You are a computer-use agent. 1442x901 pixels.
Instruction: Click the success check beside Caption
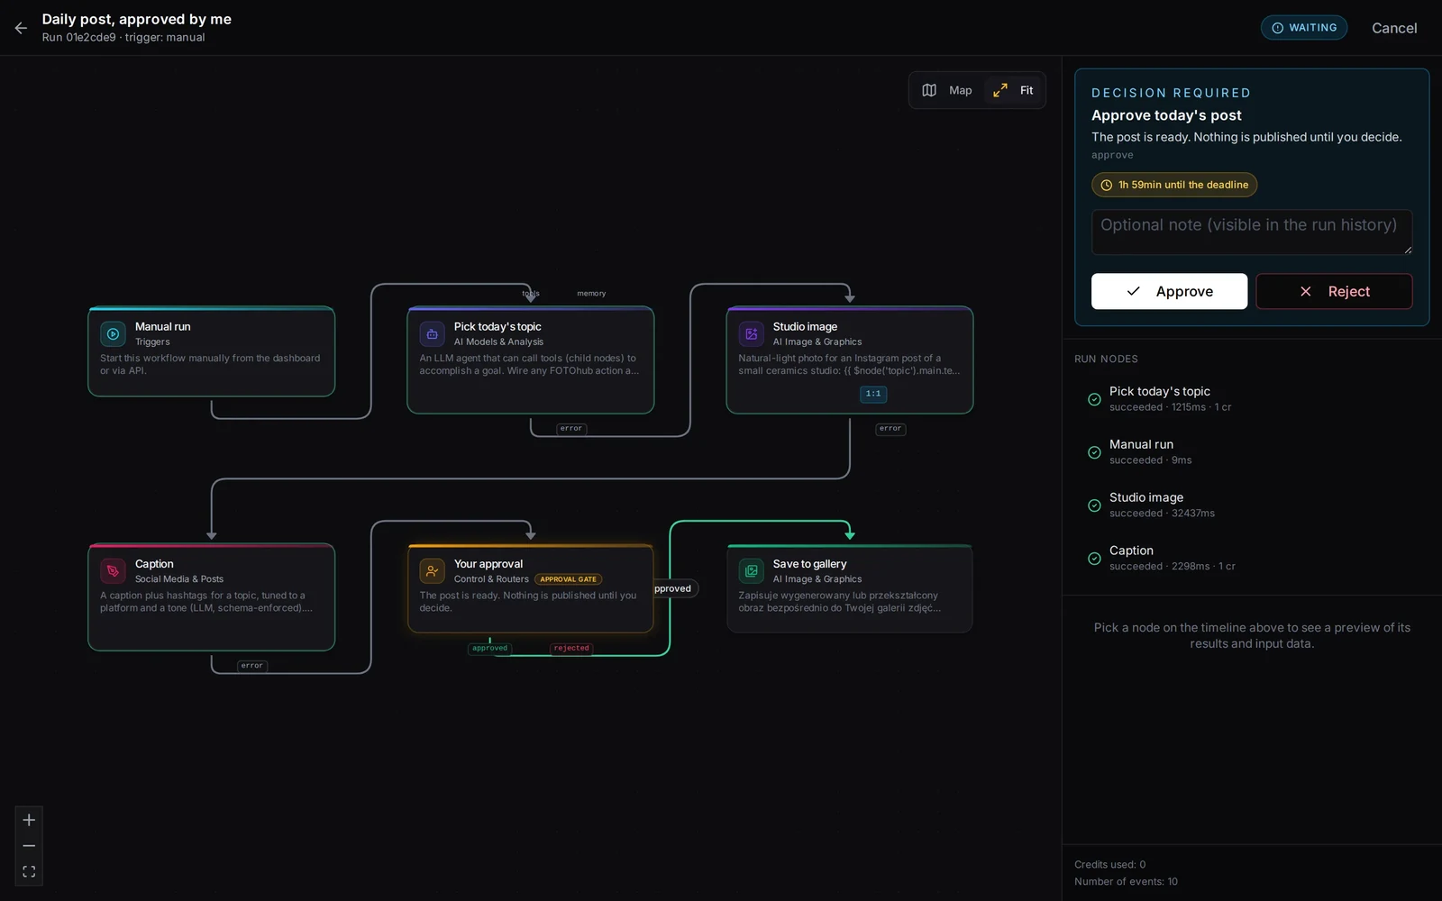point(1094,559)
